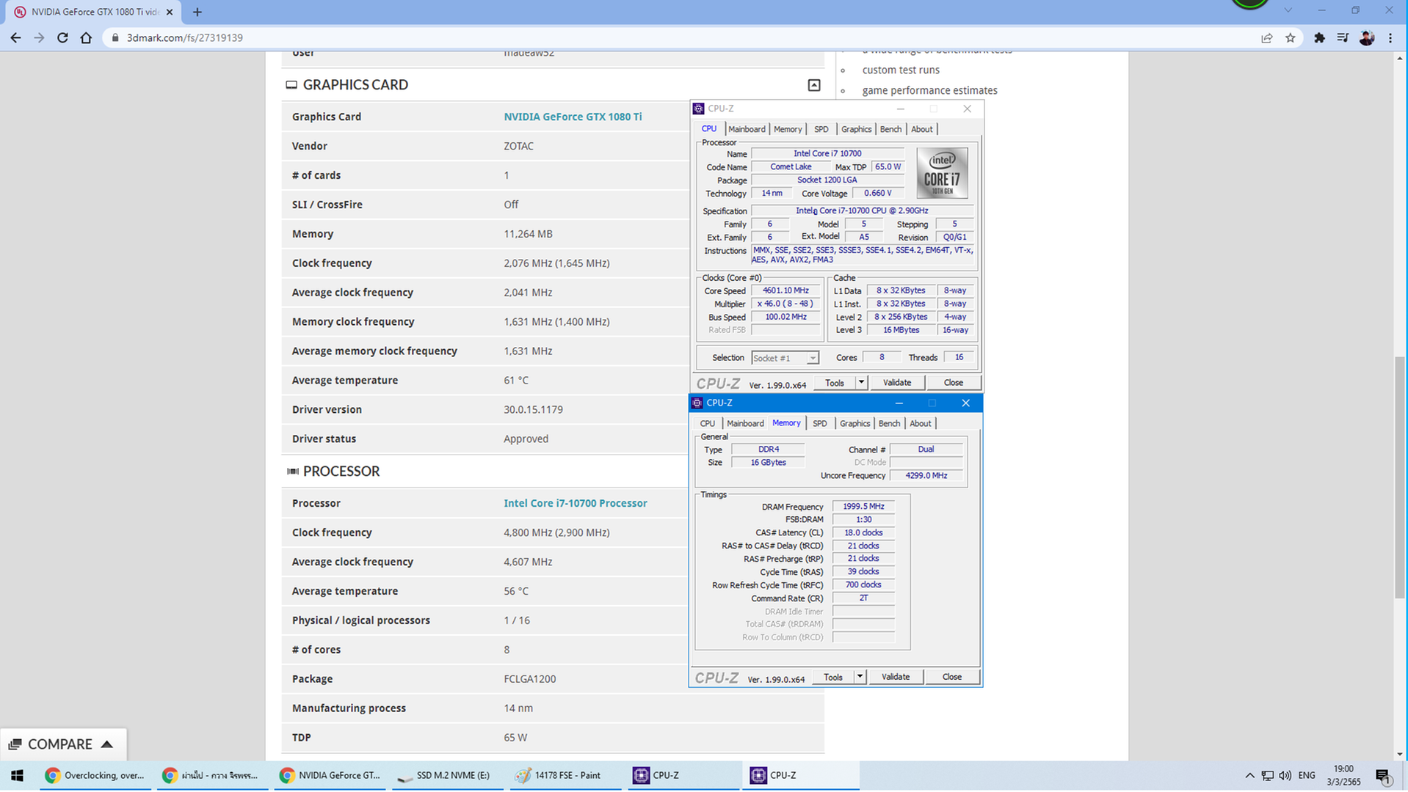Bookmark this page with the star icon
Viewport: 1408px width, 792px height.
pyautogui.click(x=1290, y=38)
